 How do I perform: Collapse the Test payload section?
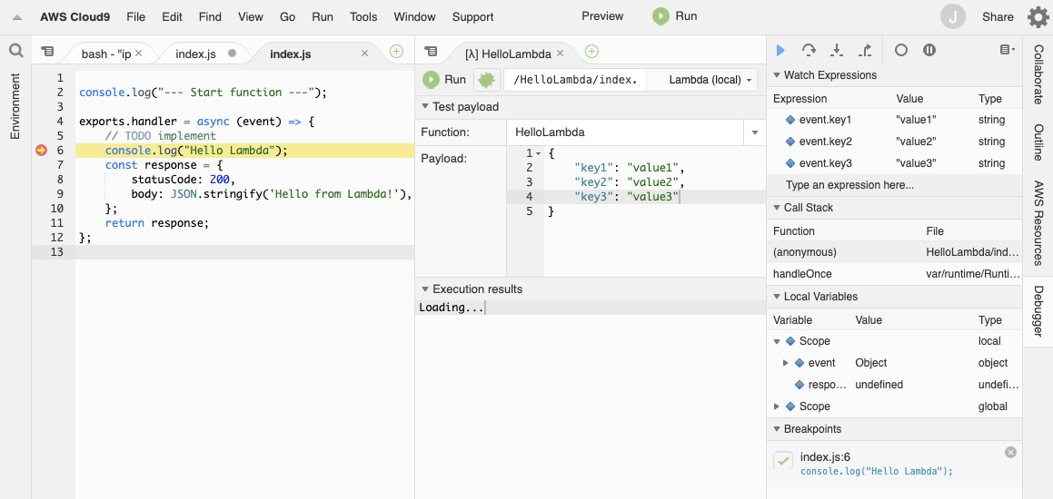point(424,107)
